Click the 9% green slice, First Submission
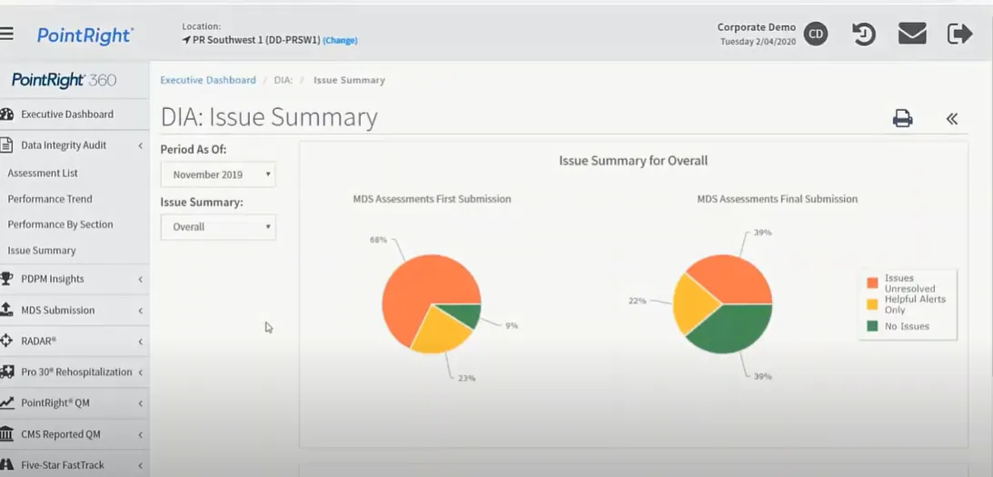This screenshot has height=477, width=993. 463,315
